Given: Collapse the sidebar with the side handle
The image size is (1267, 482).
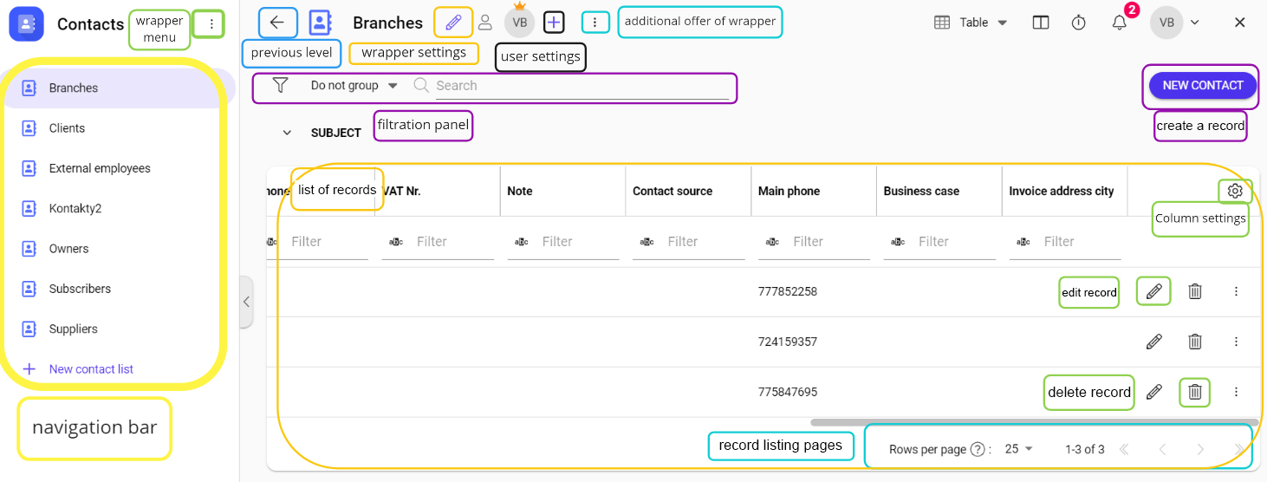Looking at the screenshot, I should pos(246,302).
